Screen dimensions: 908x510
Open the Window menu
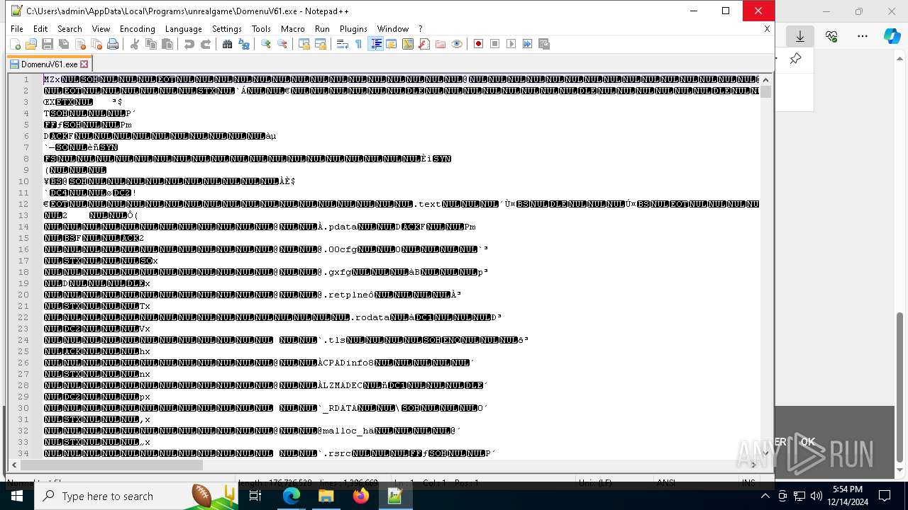393,29
